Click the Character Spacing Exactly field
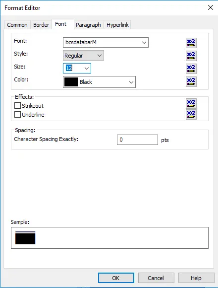 [137, 140]
